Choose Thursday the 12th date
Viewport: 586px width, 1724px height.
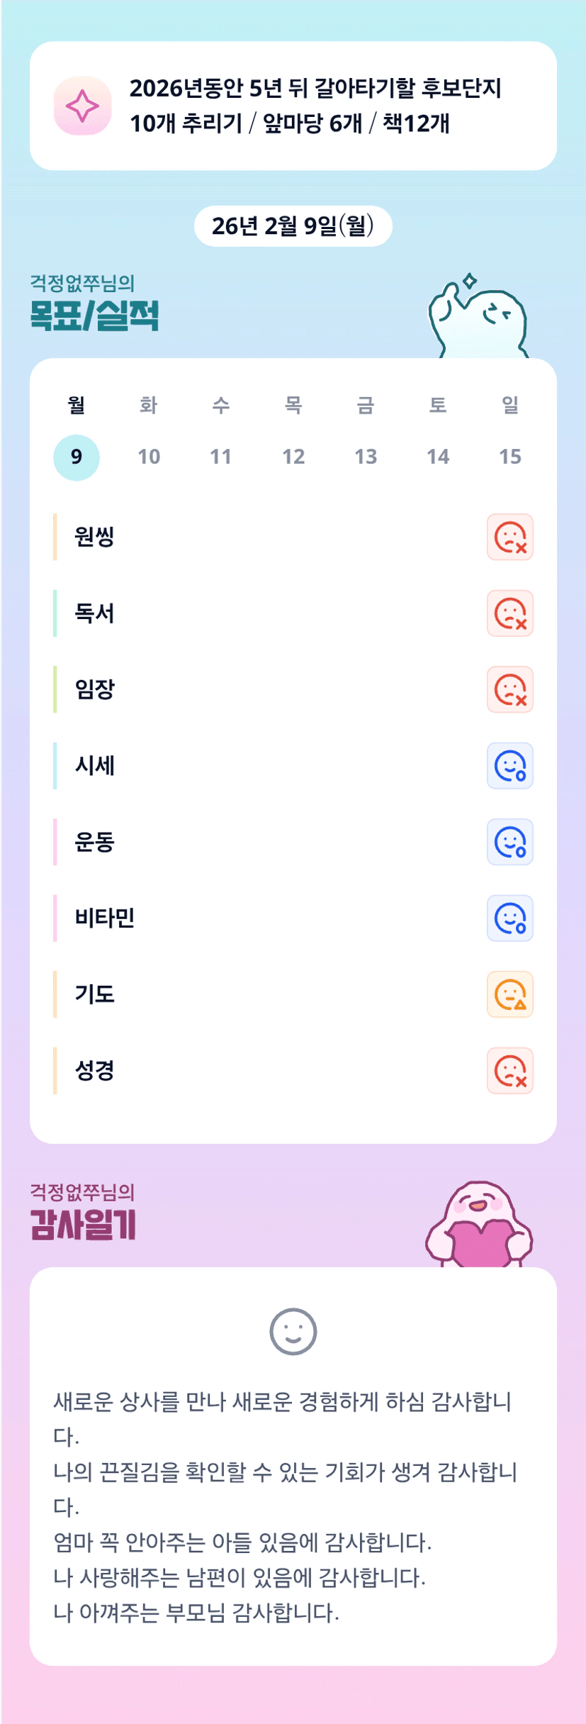pyautogui.click(x=293, y=457)
